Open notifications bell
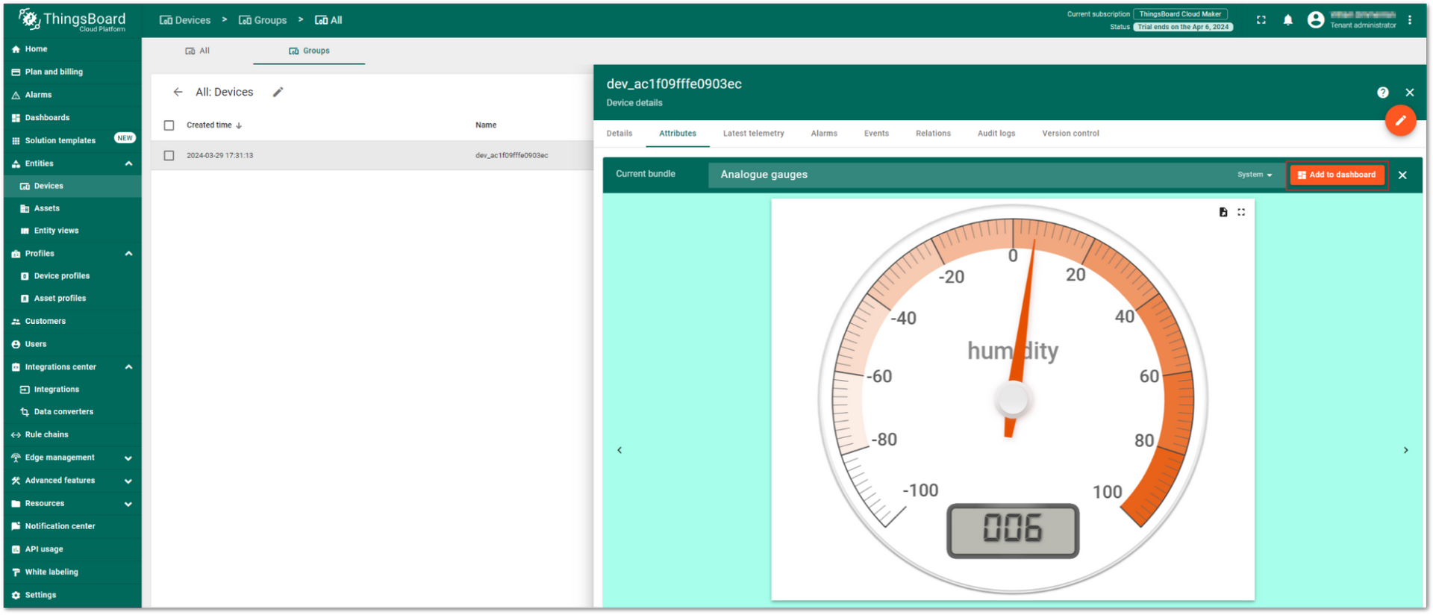Screen dimensions: 1433x615 pos(1287,20)
